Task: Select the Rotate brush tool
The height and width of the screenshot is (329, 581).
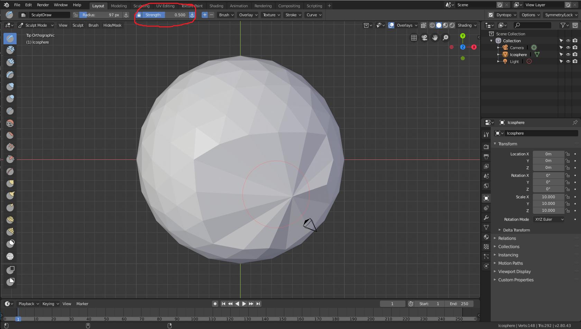Action: click(10, 232)
